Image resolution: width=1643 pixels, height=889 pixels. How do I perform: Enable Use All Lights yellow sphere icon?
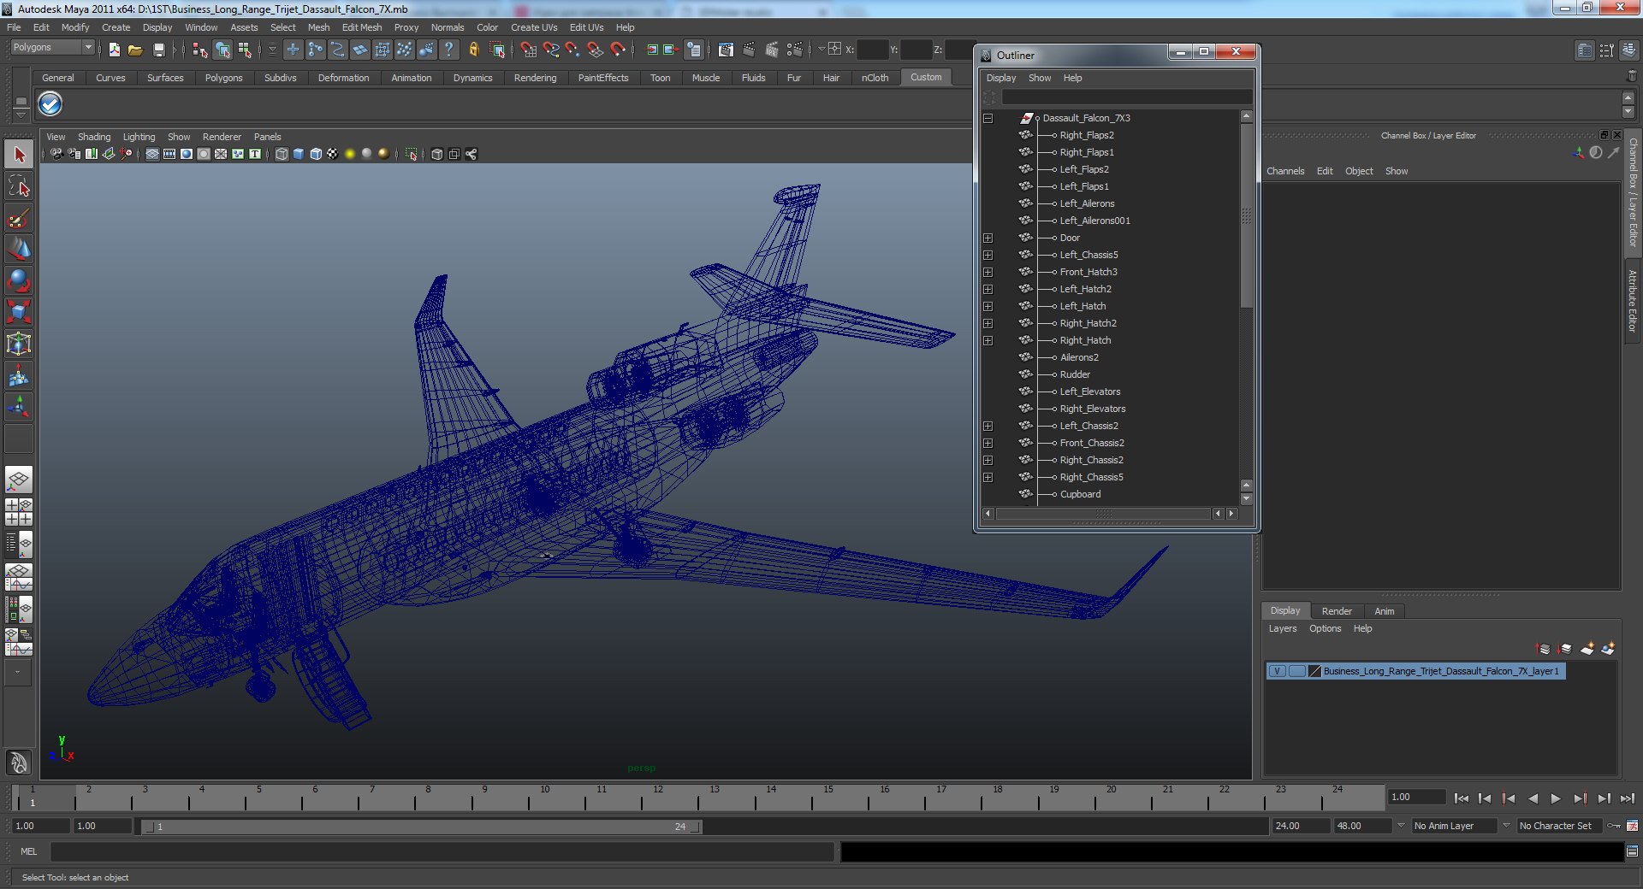coord(350,154)
